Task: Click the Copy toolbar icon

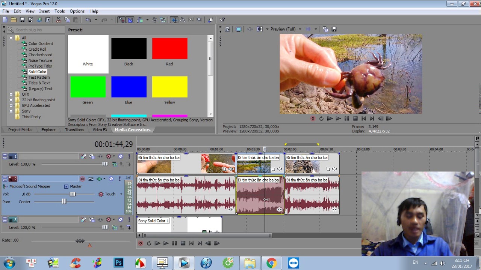Action: pos(67,20)
